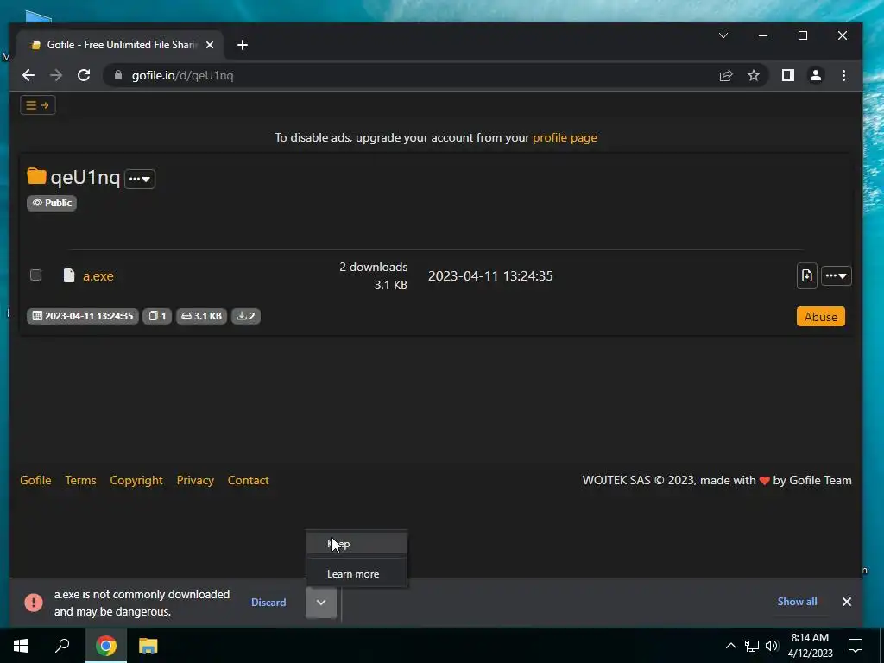Viewport: 884px width, 663px height.
Task: Open Windows taskbar search
Action: (x=62, y=646)
